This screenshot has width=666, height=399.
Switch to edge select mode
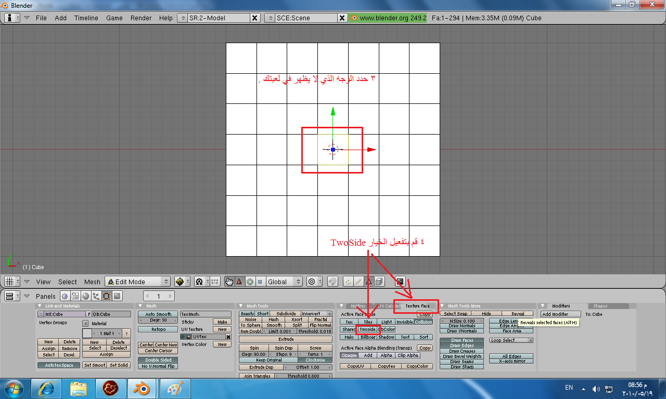357,282
